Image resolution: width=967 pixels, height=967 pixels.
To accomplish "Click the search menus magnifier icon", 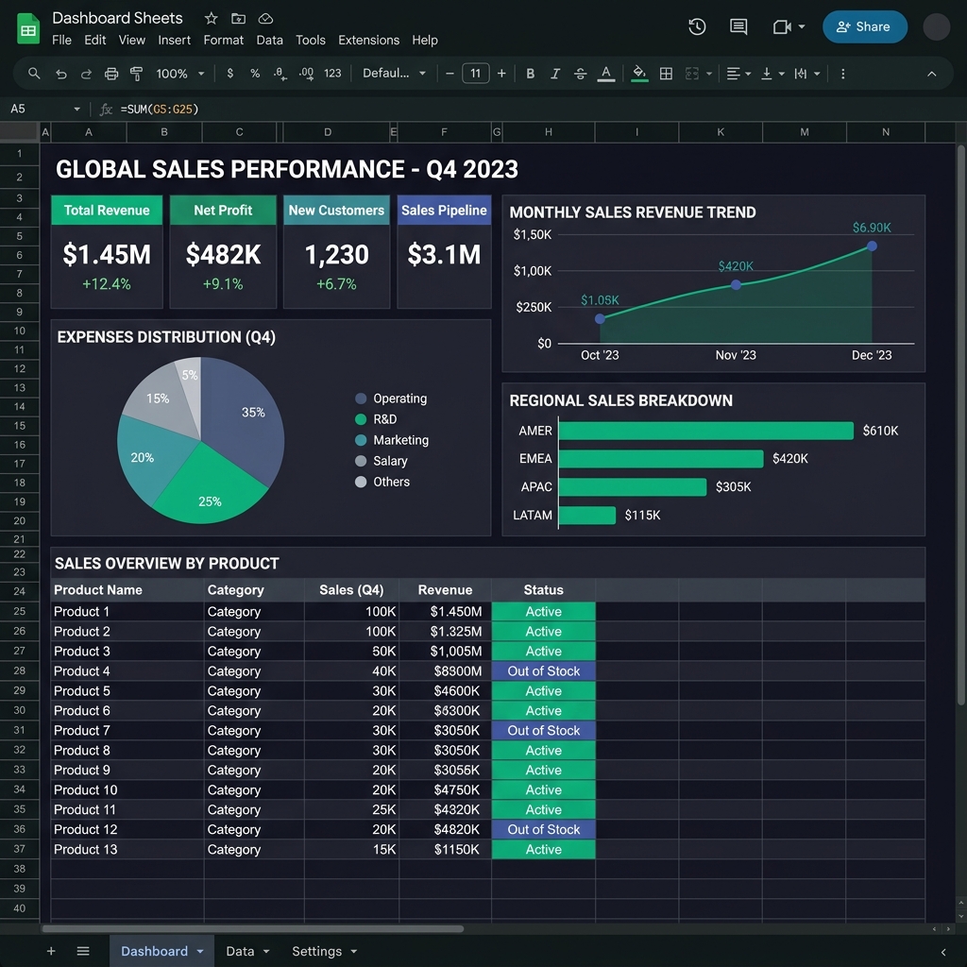I will pyautogui.click(x=34, y=74).
